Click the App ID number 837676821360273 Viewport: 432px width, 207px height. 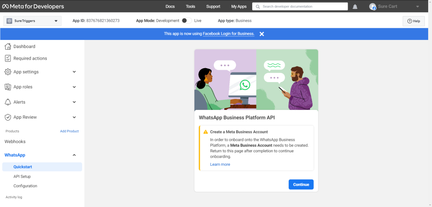(x=103, y=21)
